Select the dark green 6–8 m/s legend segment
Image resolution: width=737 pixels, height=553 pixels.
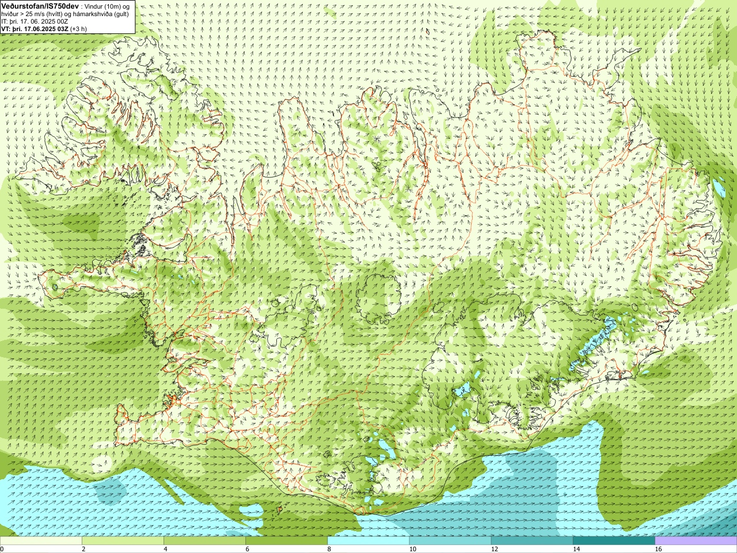pos(286,541)
